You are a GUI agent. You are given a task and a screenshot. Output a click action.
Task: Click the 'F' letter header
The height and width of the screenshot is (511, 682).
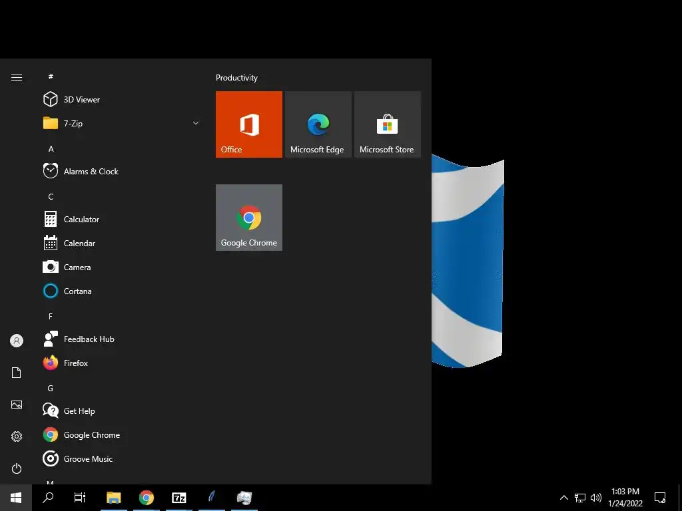coord(51,317)
